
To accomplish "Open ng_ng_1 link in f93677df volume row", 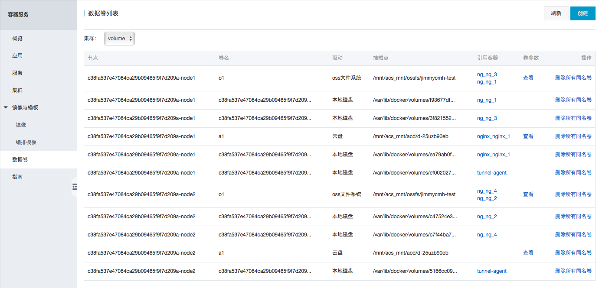I will click(x=487, y=100).
